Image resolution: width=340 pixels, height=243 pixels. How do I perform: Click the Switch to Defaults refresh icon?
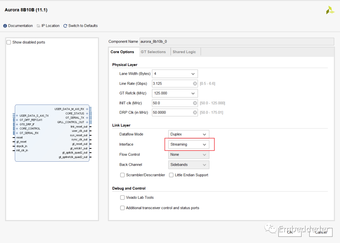click(x=65, y=26)
